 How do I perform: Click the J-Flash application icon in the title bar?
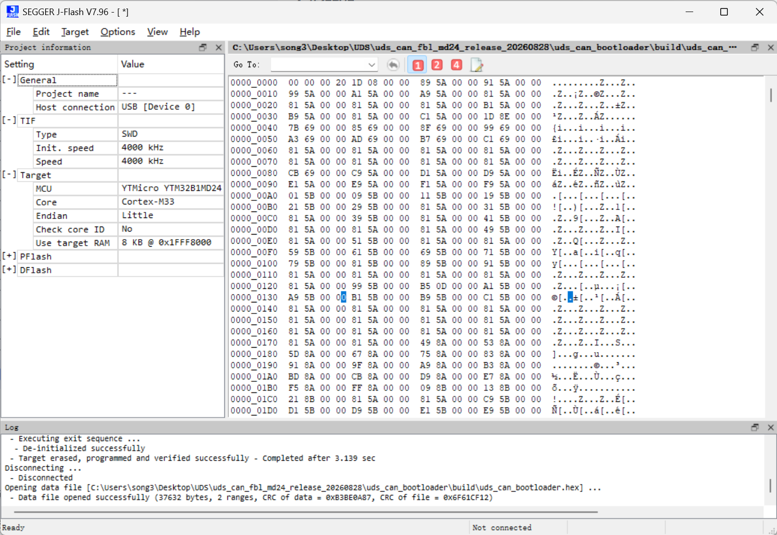pos(13,12)
